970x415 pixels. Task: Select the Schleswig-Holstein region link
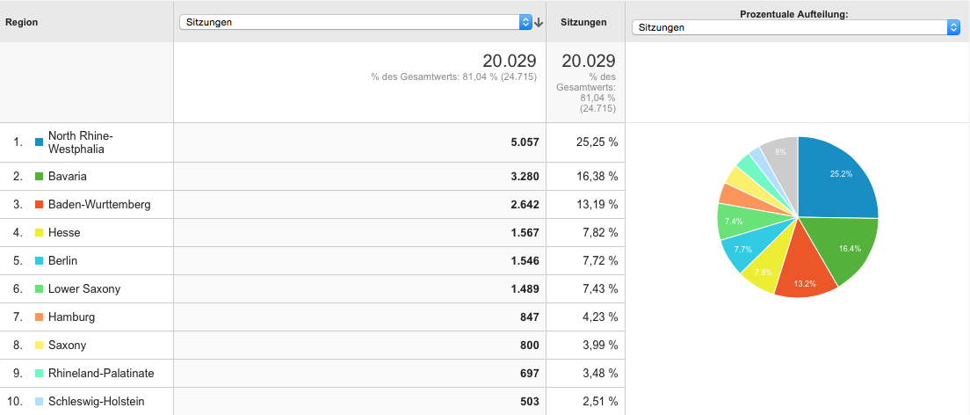(96, 402)
